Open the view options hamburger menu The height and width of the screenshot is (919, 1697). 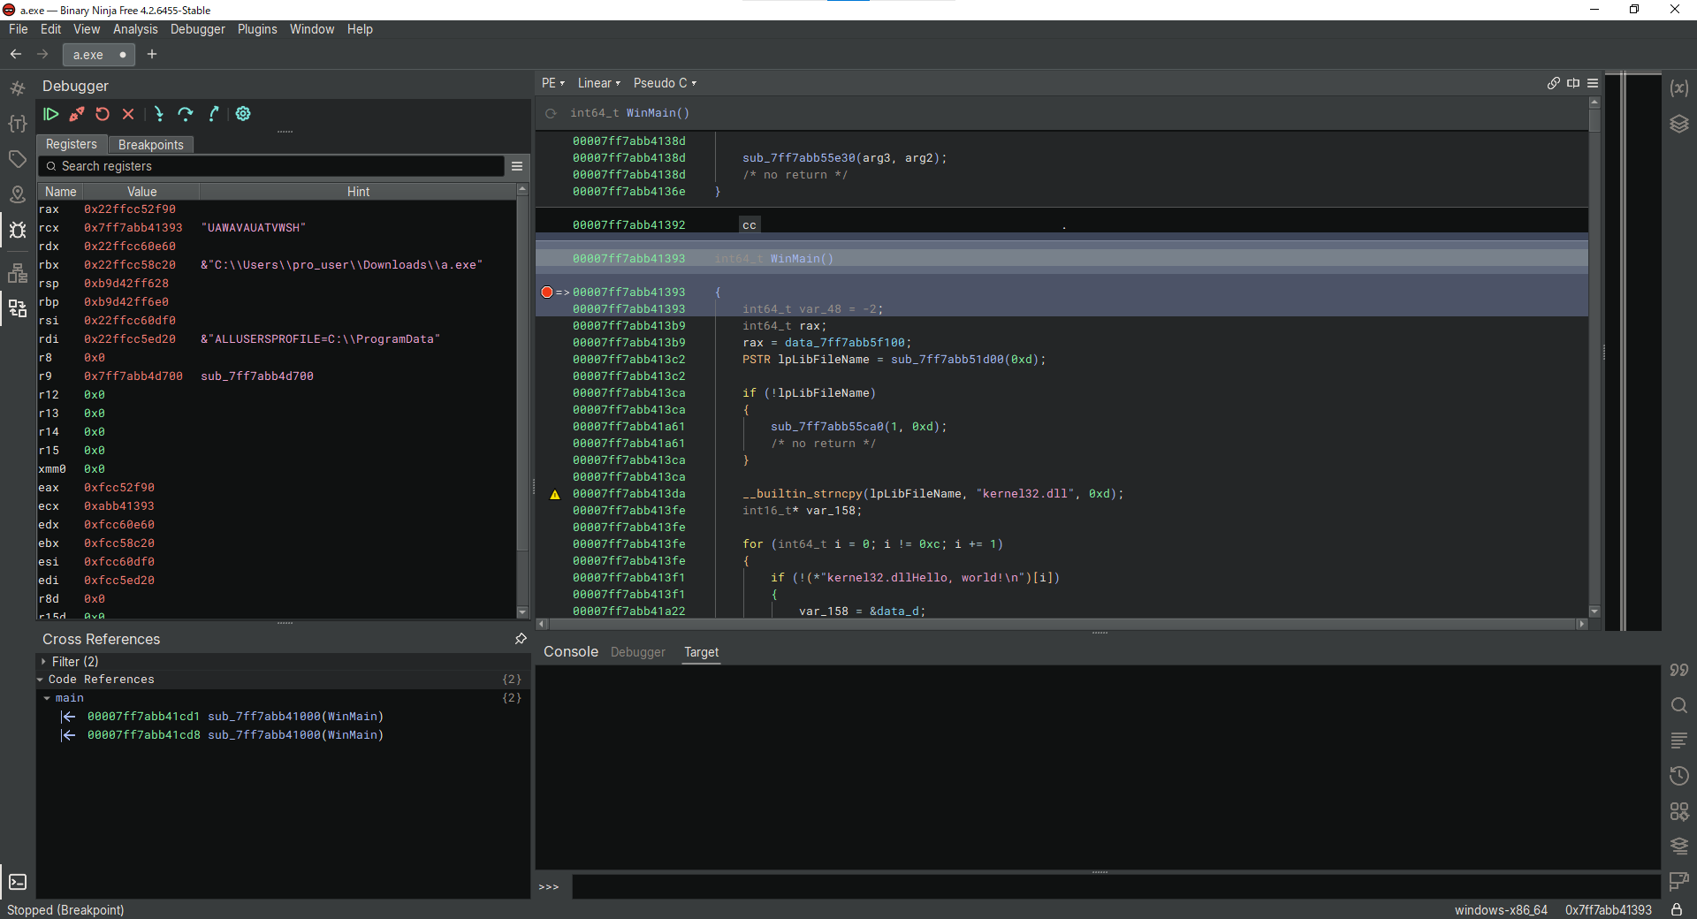point(1593,83)
